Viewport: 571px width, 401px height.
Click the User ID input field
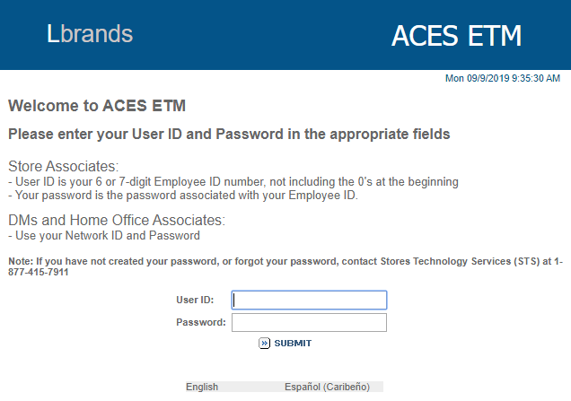click(x=309, y=301)
